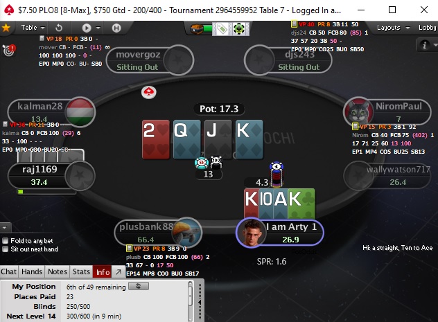Click the green poker chip icon
438x322 pixels.
239,28
